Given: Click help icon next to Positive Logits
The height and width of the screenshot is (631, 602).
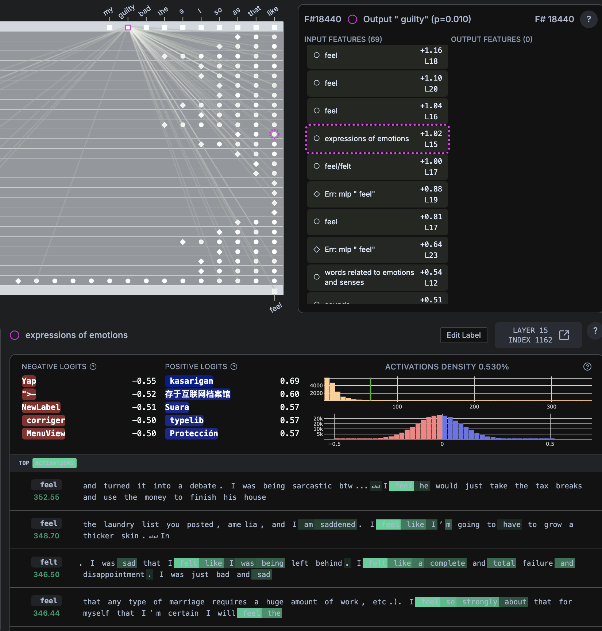Looking at the screenshot, I should click(x=234, y=367).
